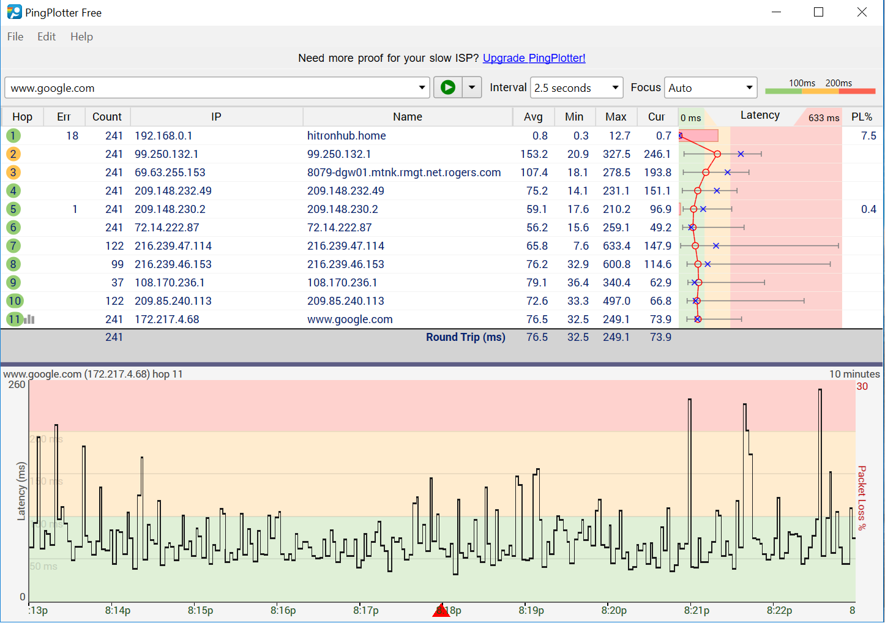The image size is (885, 623).
Task: Click the 8:18p time label on timeline
Action: (x=449, y=610)
